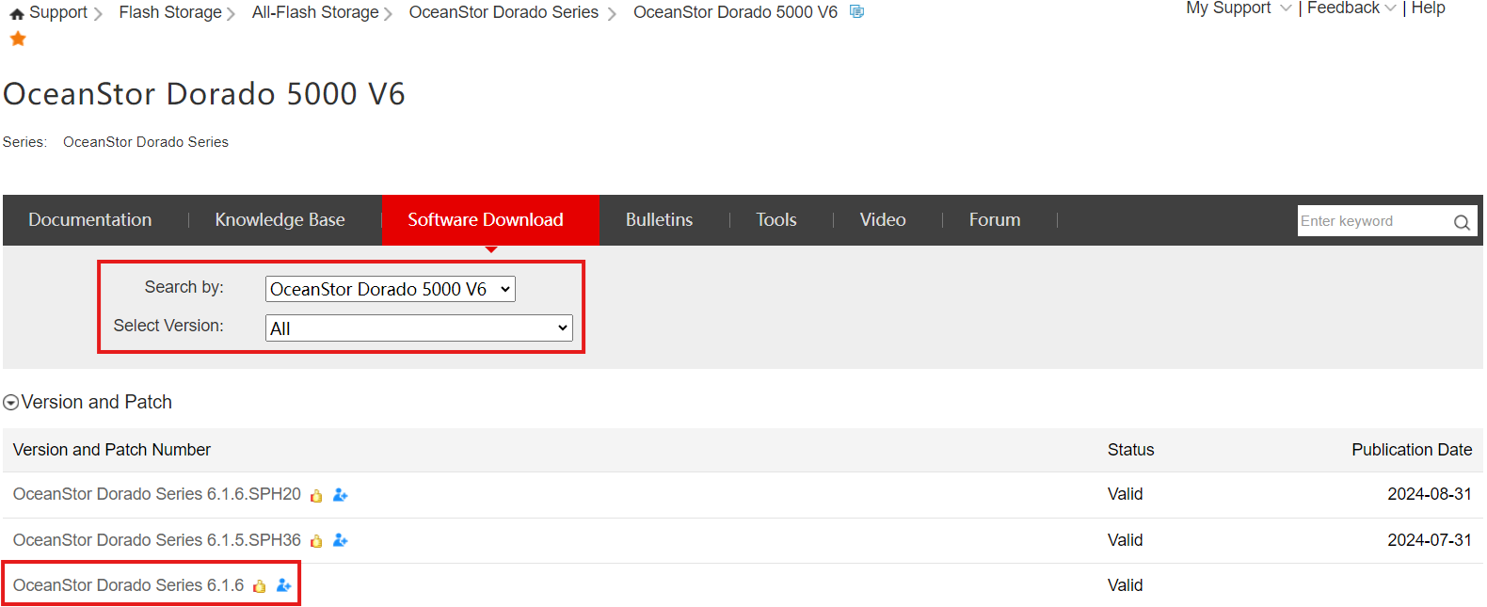Viewport: 1487px width, 607px height.
Task: Click the user icon beside 6.1.5.SPH36
Action: (341, 540)
